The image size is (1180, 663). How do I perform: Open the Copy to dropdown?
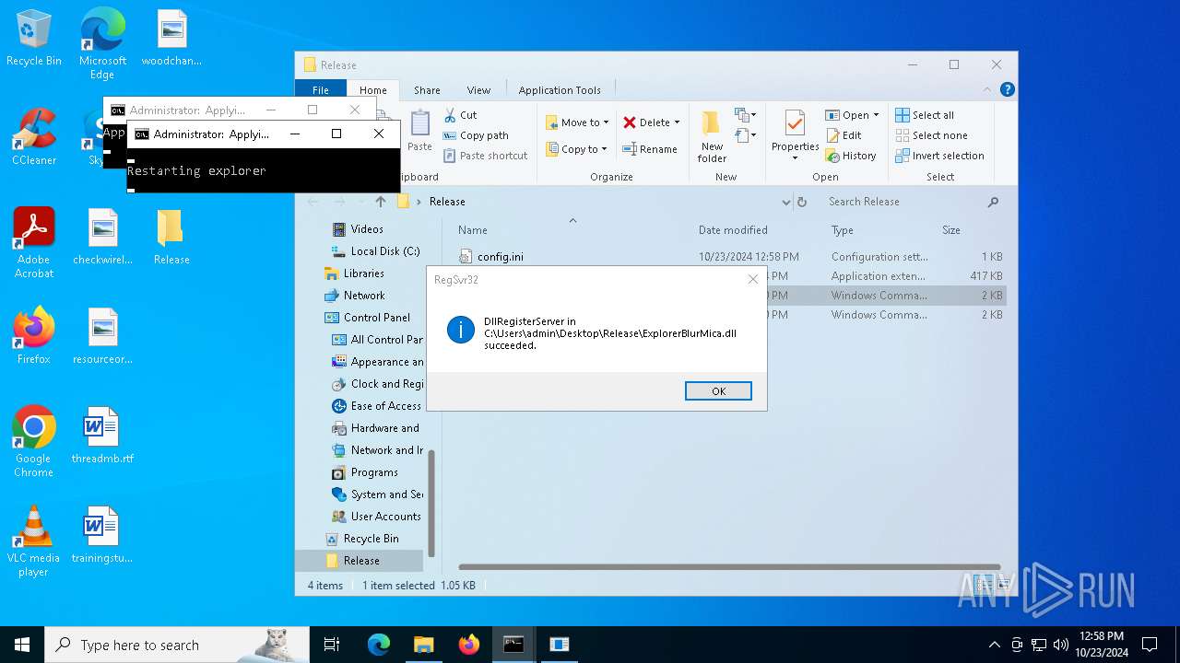tap(576, 149)
